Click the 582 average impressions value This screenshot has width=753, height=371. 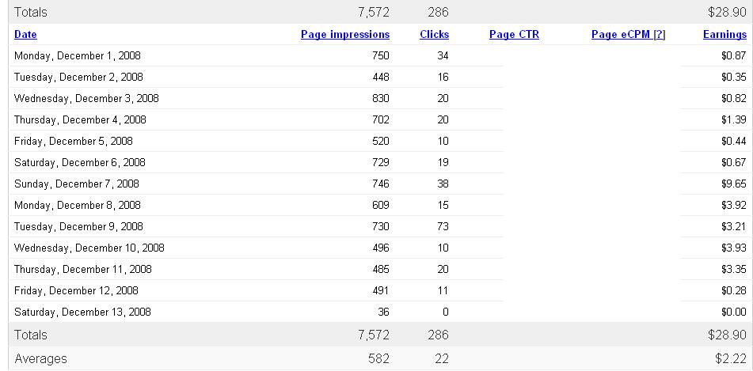378,359
